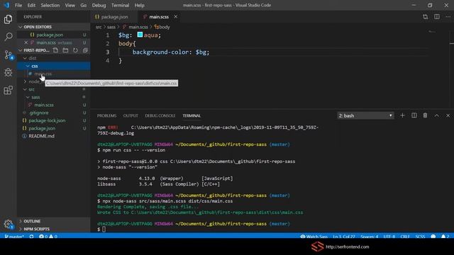Open the Search view in activity bar
The image size is (454, 255).
pos(8,37)
